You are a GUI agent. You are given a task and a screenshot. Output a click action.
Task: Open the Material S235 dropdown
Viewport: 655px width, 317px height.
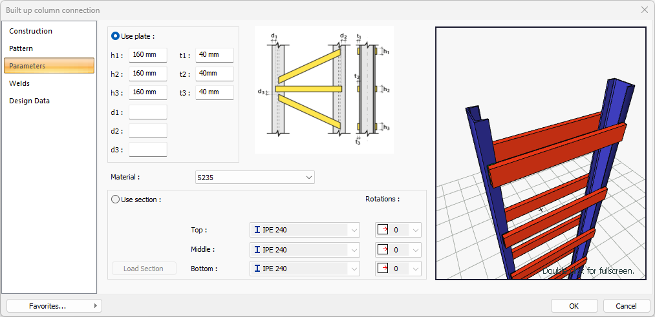[255, 178]
